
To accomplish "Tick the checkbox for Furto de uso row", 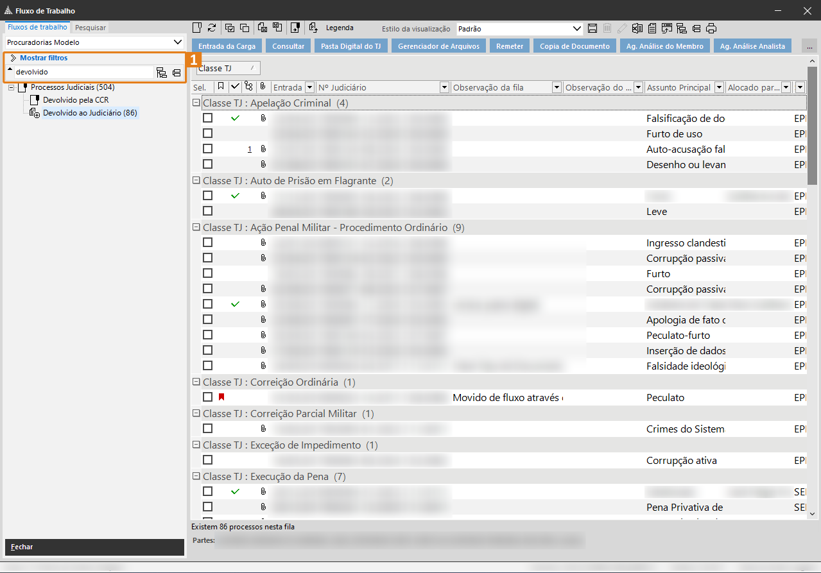I will coord(207,133).
